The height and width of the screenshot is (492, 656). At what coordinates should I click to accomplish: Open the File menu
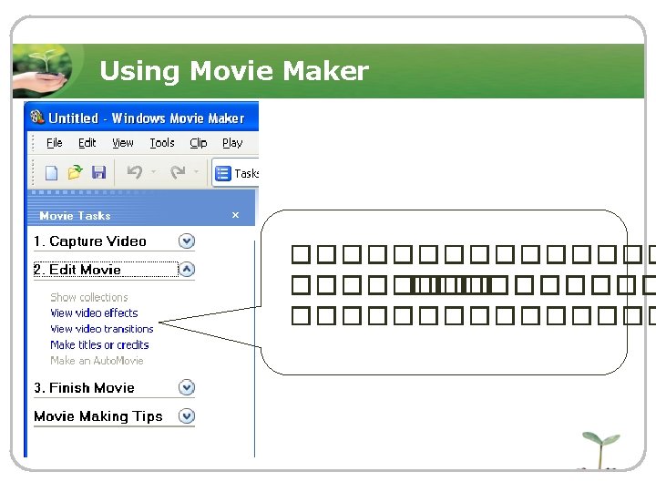tap(55, 143)
